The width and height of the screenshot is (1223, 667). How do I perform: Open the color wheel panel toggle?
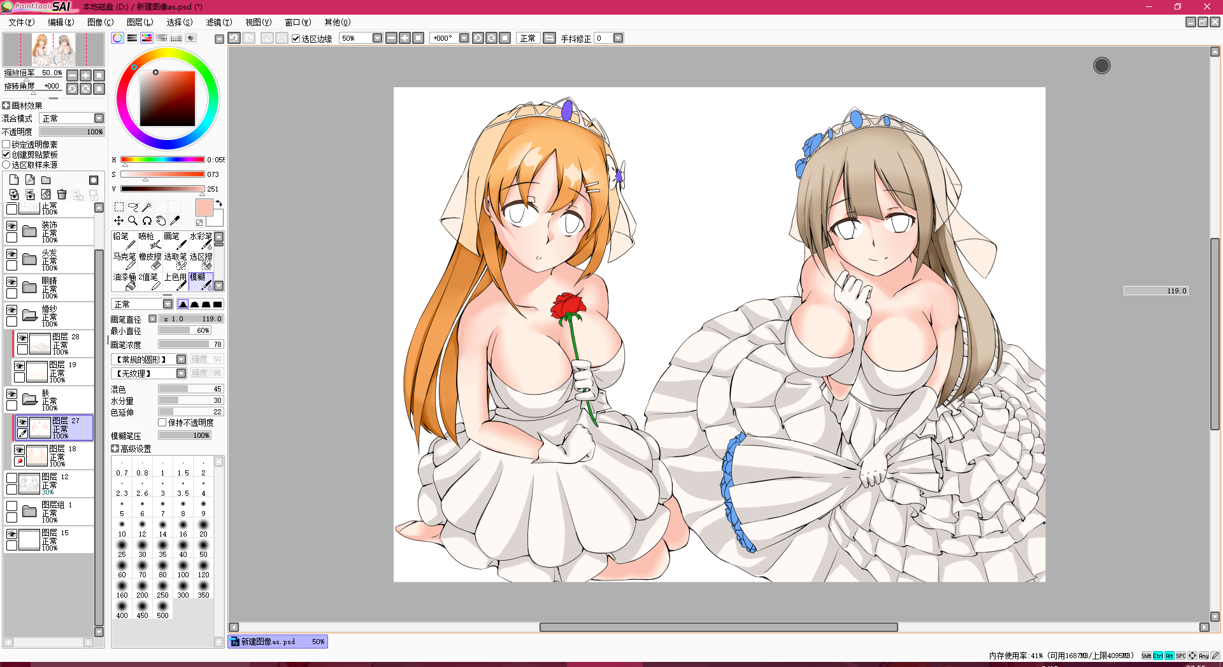click(x=118, y=38)
